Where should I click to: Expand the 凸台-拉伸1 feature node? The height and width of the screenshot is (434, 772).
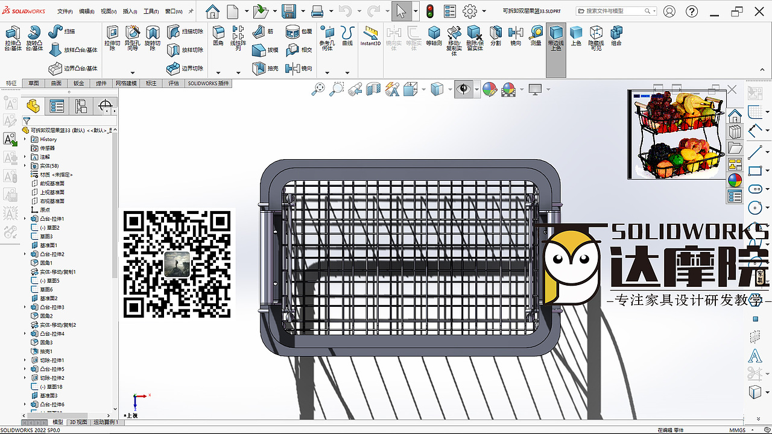click(x=25, y=219)
